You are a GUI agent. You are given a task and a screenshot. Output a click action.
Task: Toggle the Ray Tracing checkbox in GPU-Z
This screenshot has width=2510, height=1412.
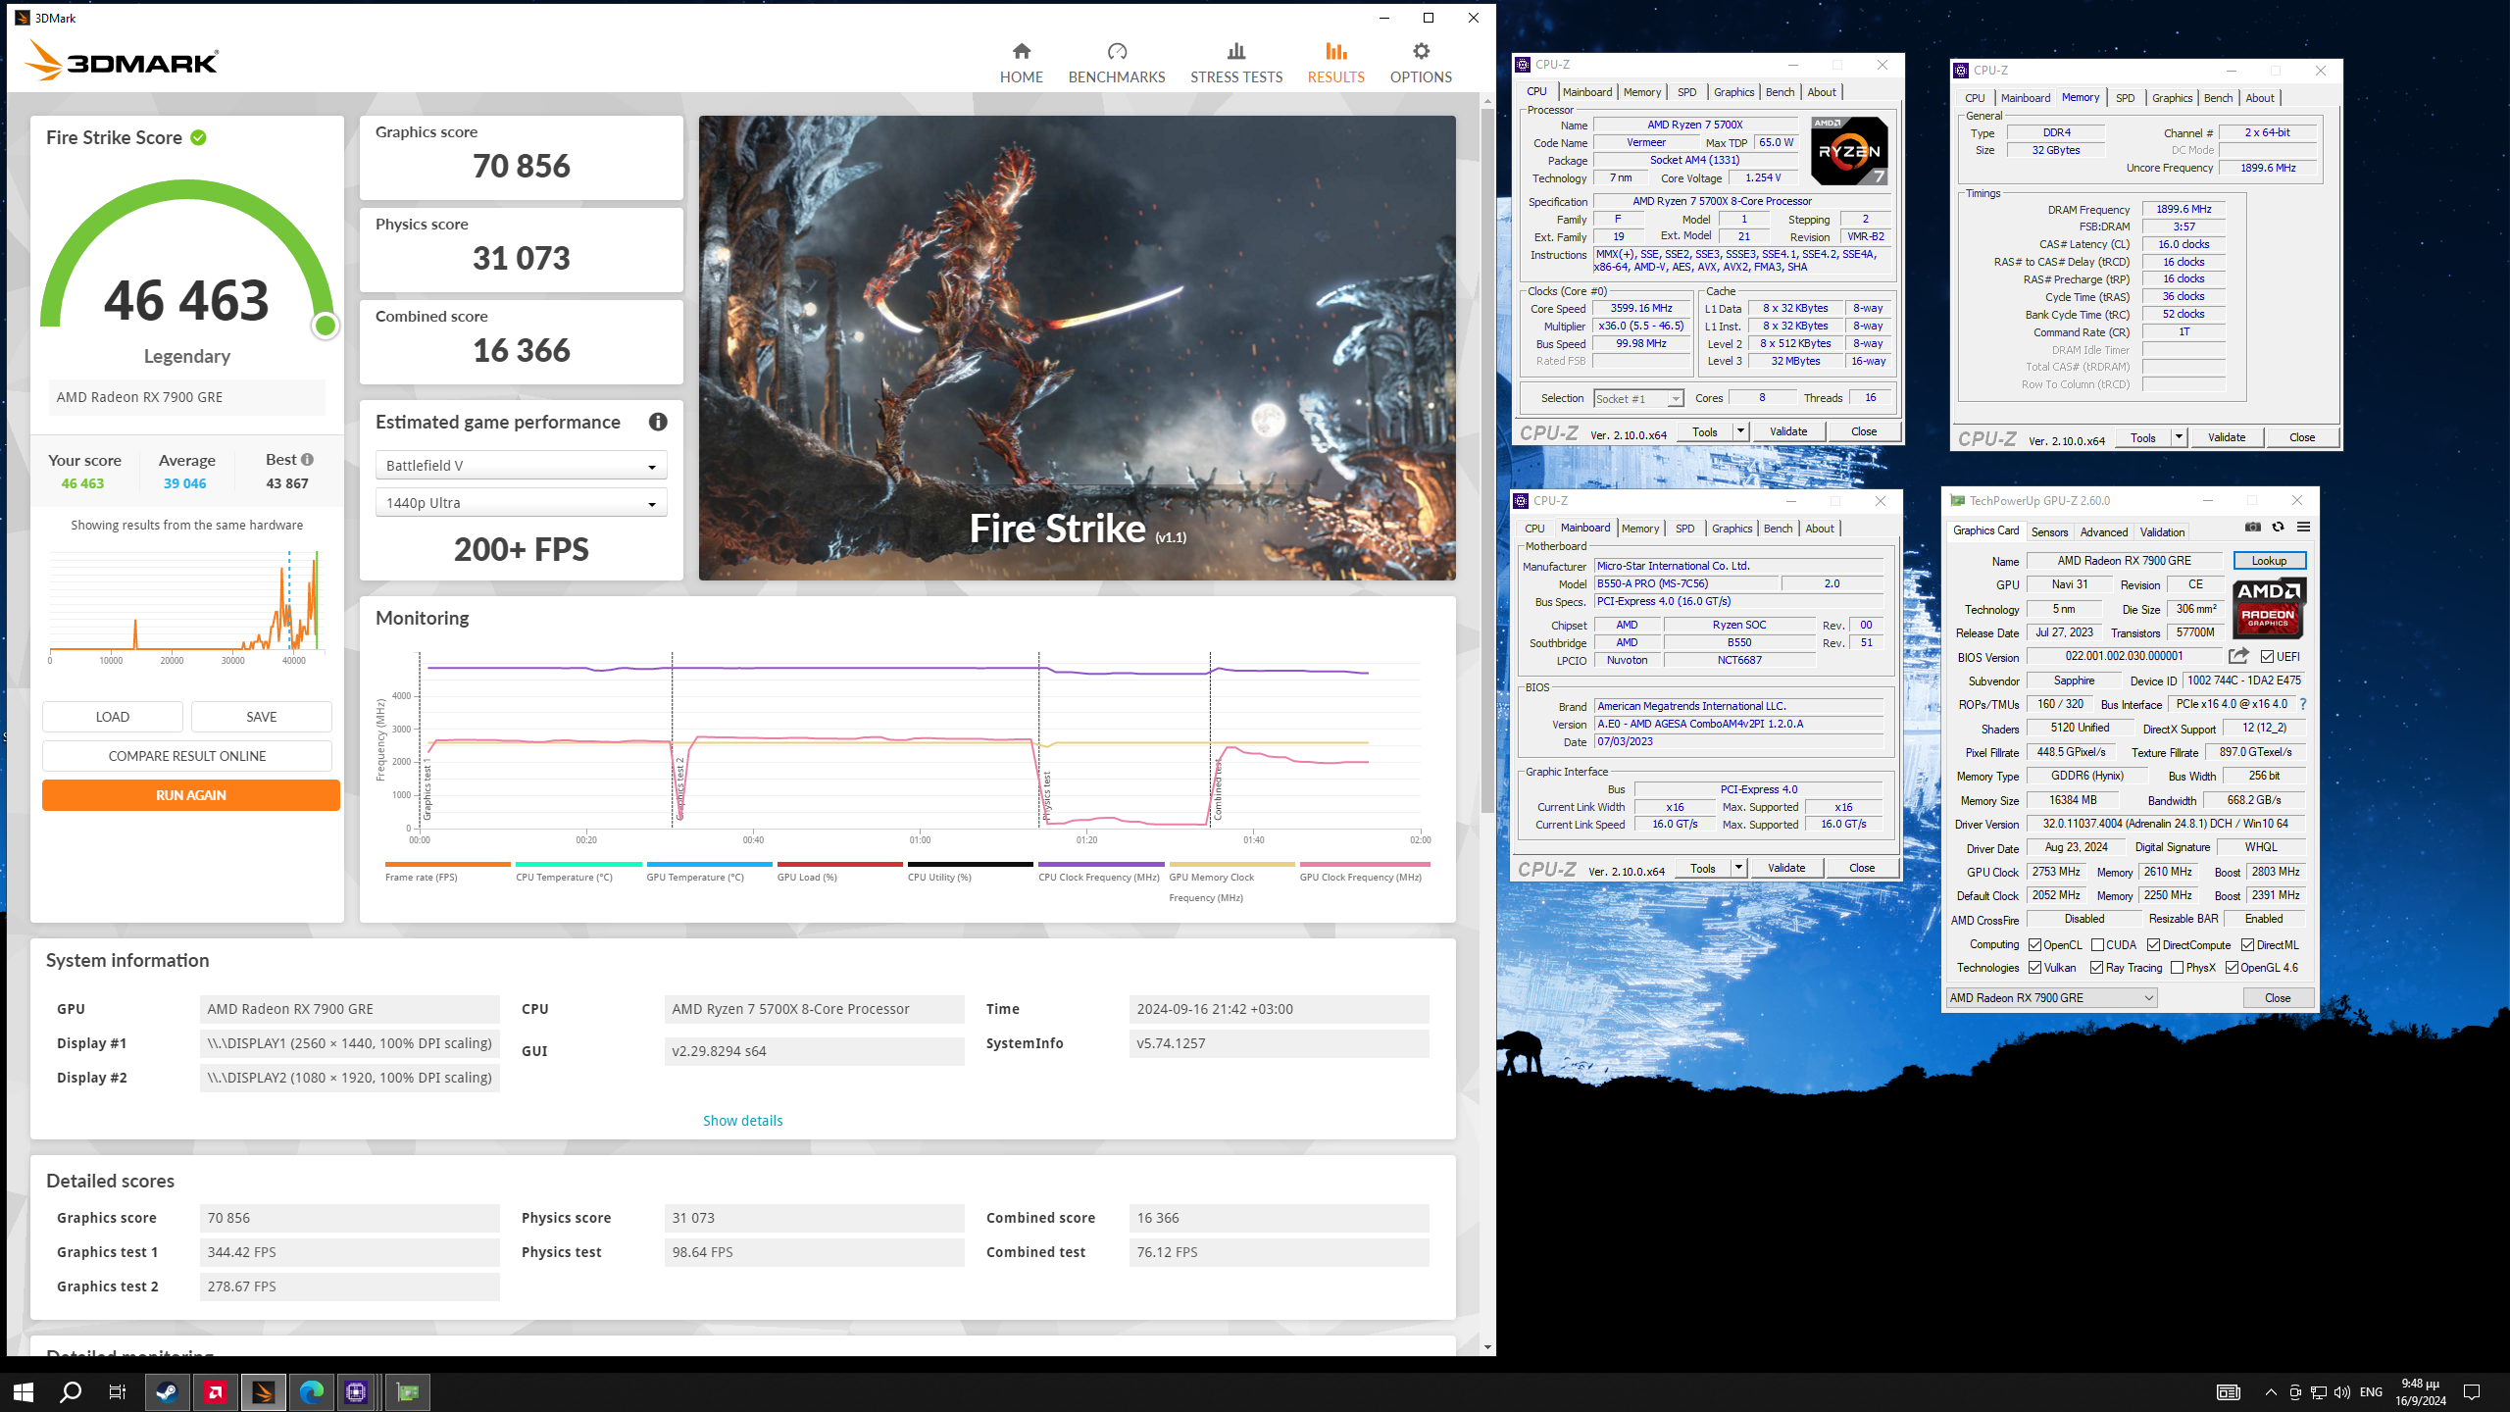click(x=2097, y=968)
